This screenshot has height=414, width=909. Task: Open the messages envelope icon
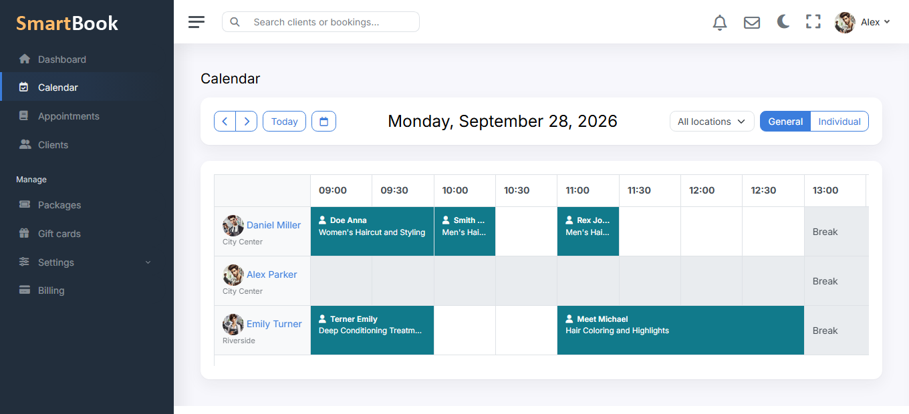(752, 22)
